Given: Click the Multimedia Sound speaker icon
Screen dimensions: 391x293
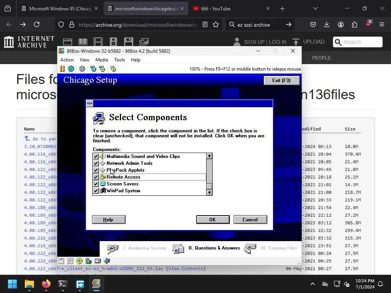Looking at the screenshot, I should [102, 156].
